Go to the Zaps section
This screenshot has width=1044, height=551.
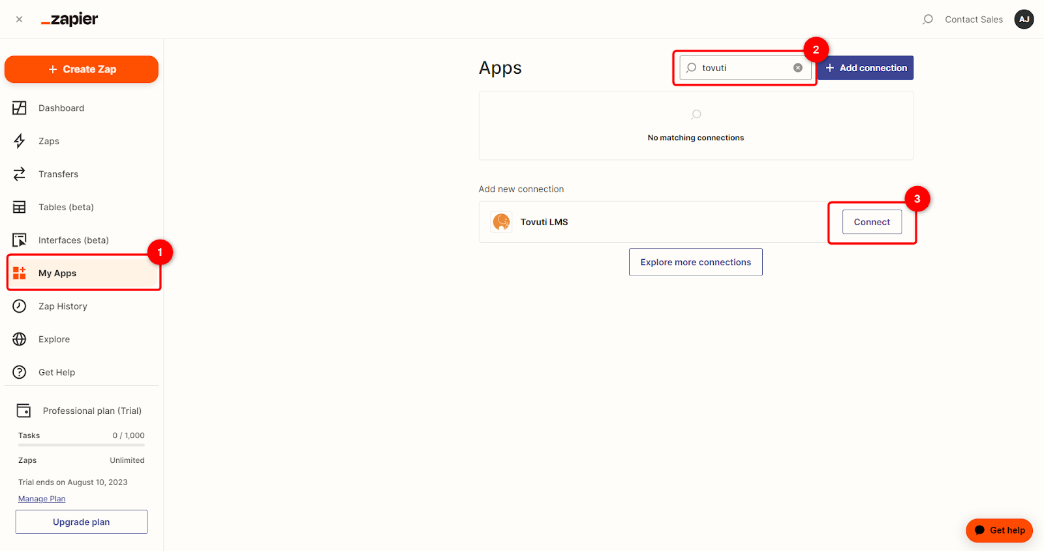click(49, 141)
